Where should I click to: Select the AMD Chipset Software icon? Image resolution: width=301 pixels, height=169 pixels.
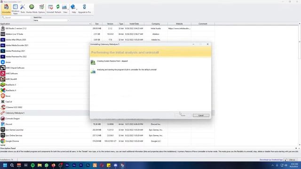click(x=3, y=68)
